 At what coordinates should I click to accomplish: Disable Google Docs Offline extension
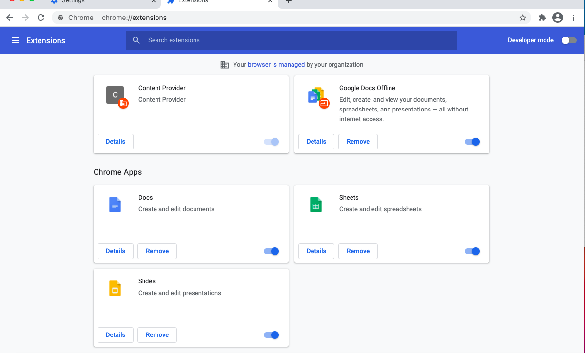(x=472, y=142)
